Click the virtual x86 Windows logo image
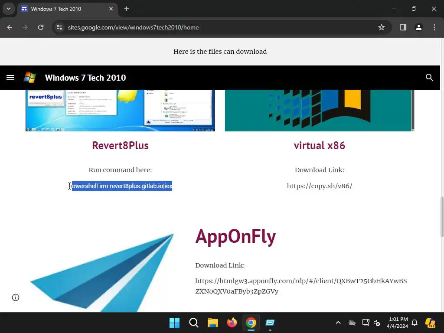 (320, 111)
